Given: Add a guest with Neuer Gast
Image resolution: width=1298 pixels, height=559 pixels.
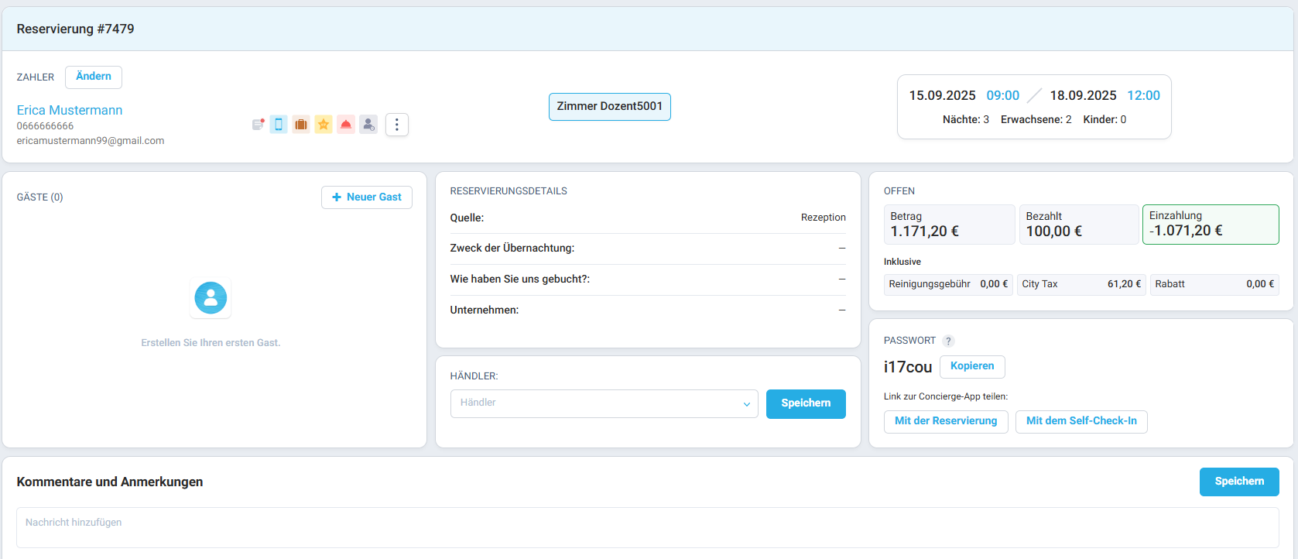Looking at the screenshot, I should coord(366,197).
